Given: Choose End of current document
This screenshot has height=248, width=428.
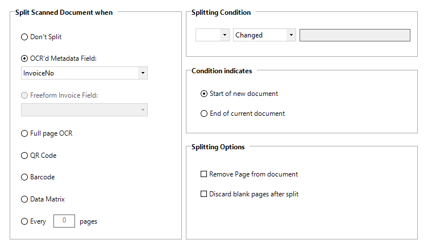Looking at the screenshot, I should tap(204, 114).
